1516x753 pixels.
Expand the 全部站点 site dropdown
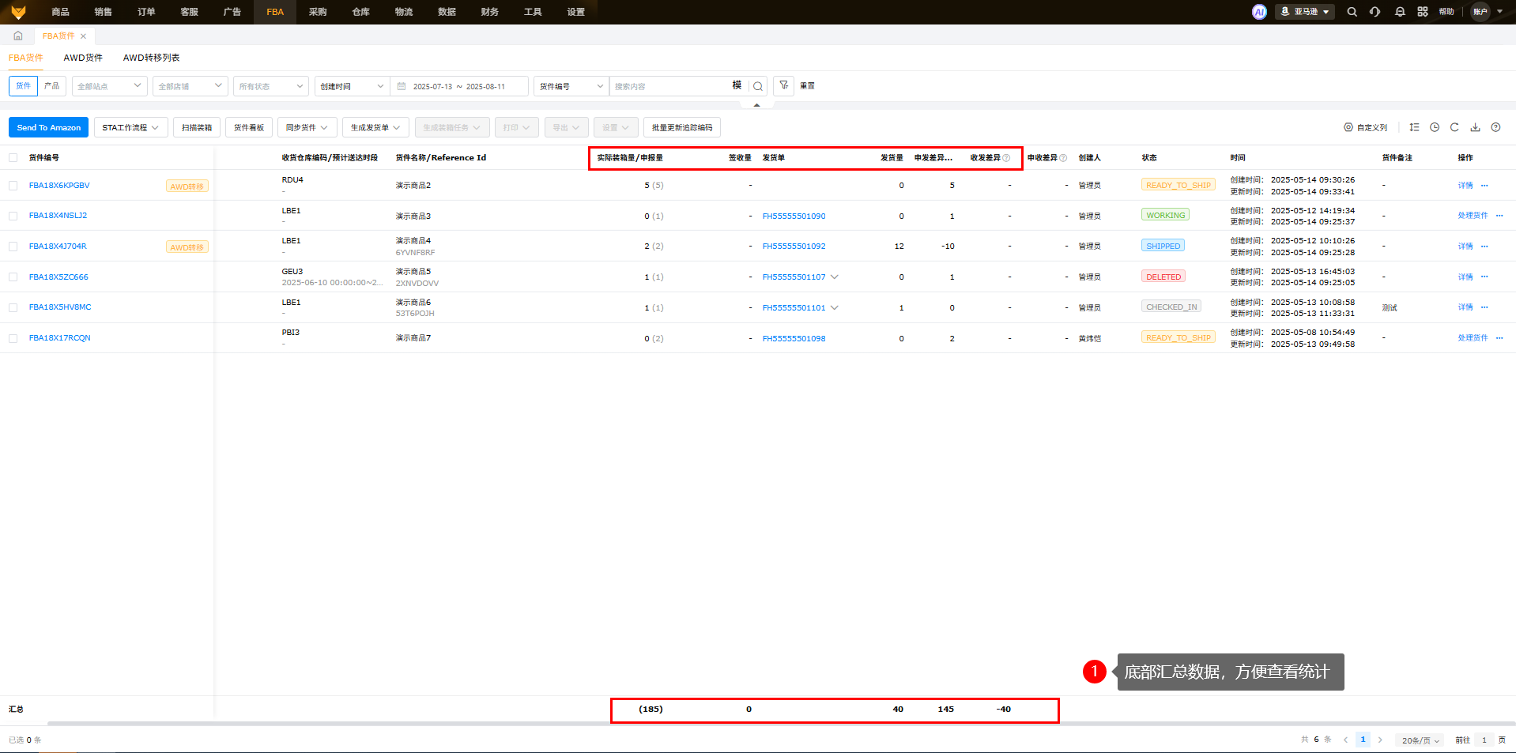point(109,86)
